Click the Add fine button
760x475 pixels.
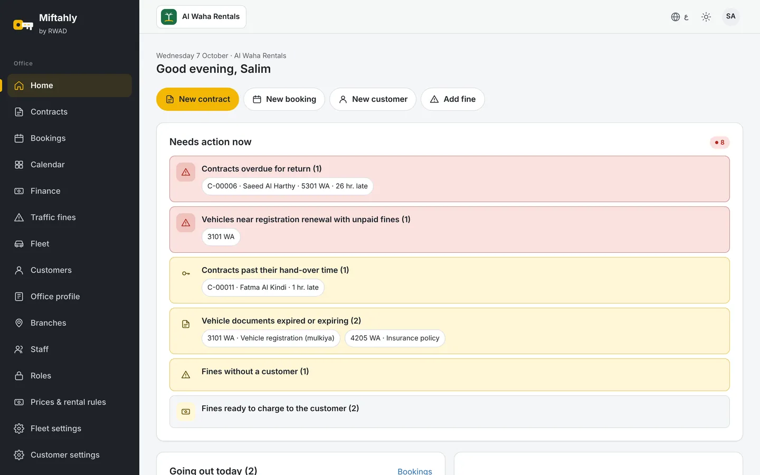point(452,99)
